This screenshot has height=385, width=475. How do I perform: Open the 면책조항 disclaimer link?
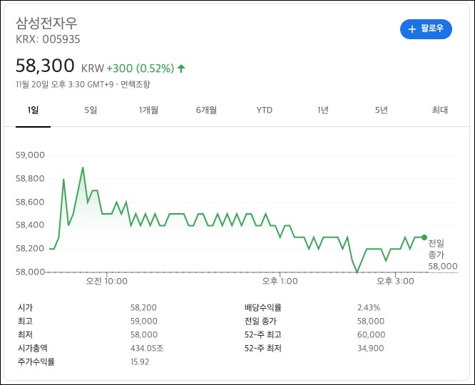click(136, 84)
